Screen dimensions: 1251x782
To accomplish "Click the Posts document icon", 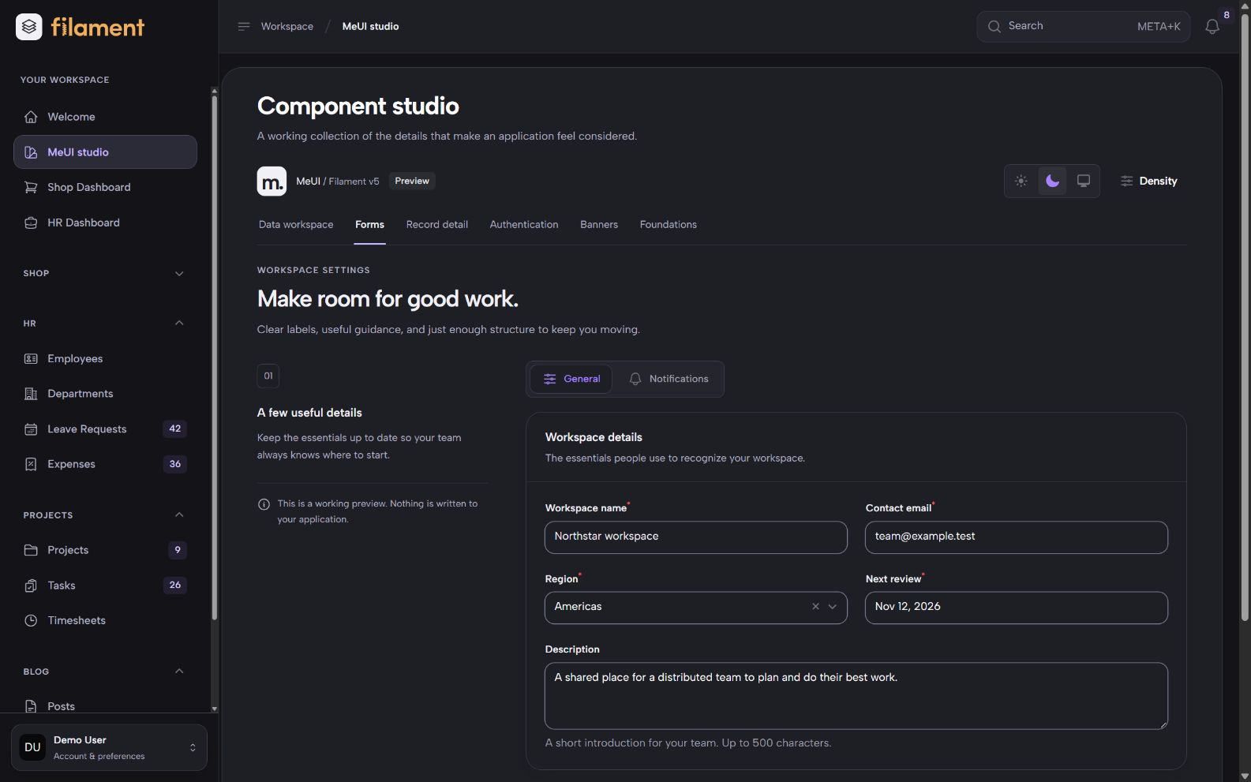I will pyautogui.click(x=31, y=706).
